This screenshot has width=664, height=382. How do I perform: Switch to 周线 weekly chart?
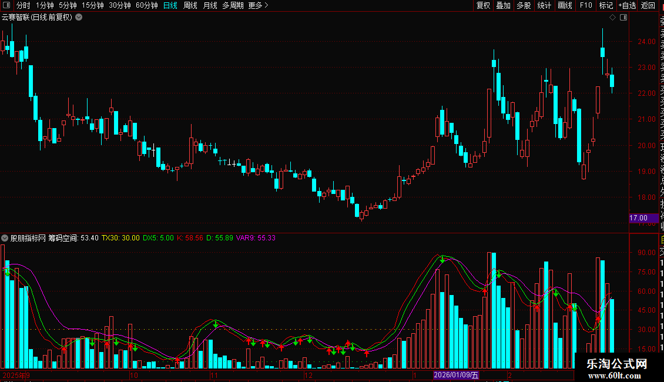[190, 5]
